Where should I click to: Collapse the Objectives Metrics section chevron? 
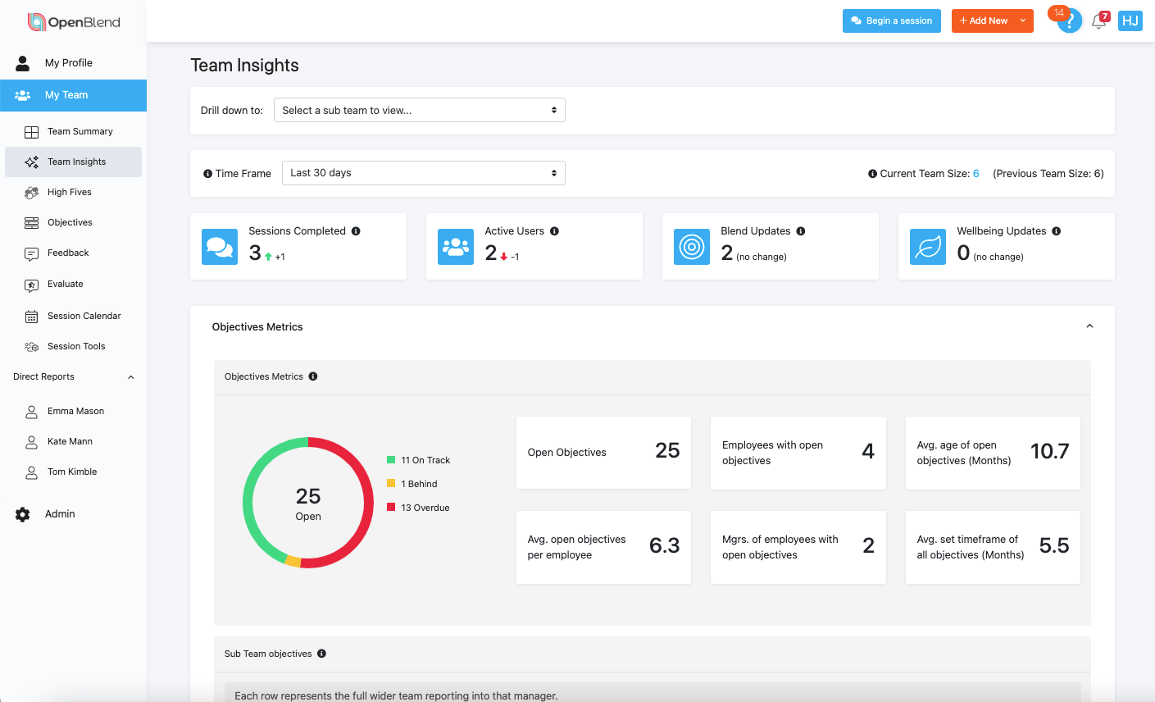[x=1089, y=326]
